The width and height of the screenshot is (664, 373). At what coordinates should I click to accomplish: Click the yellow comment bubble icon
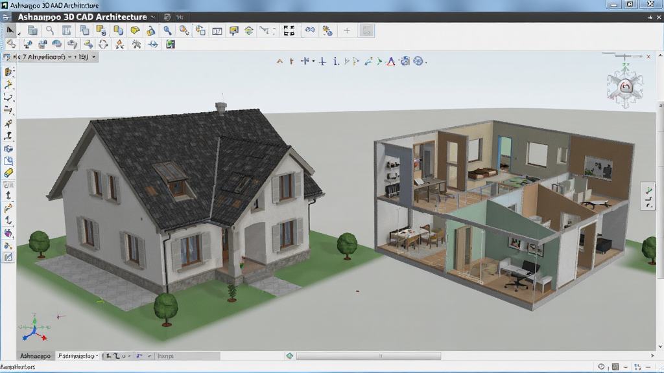233,30
